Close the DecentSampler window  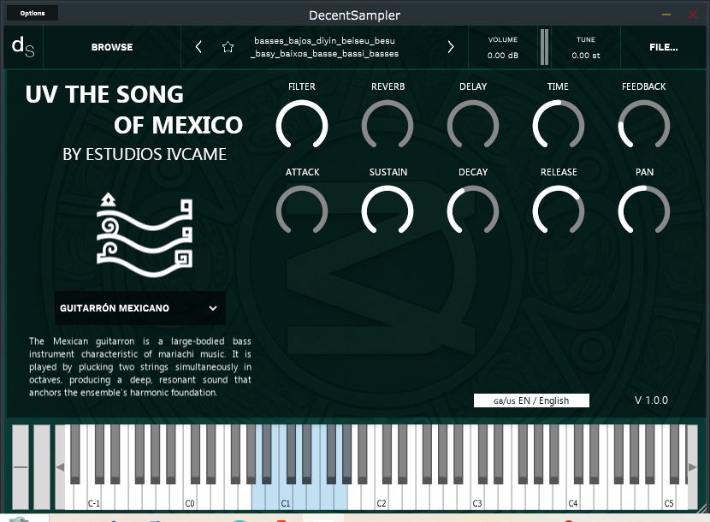[x=693, y=15]
